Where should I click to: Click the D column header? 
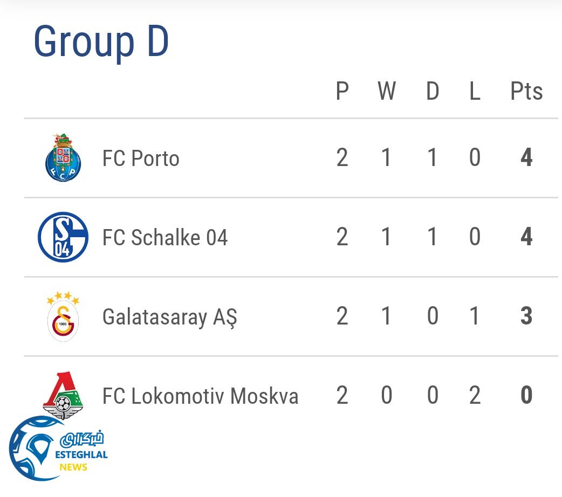click(433, 92)
